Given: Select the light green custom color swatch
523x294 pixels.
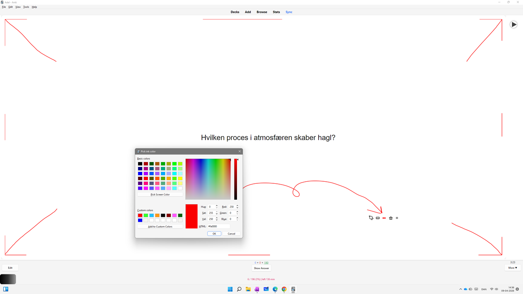Looking at the screenshot, I should pos(146,215).
